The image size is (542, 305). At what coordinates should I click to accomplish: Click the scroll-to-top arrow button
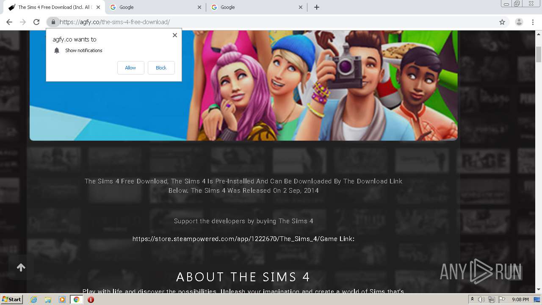coord(21,267)
